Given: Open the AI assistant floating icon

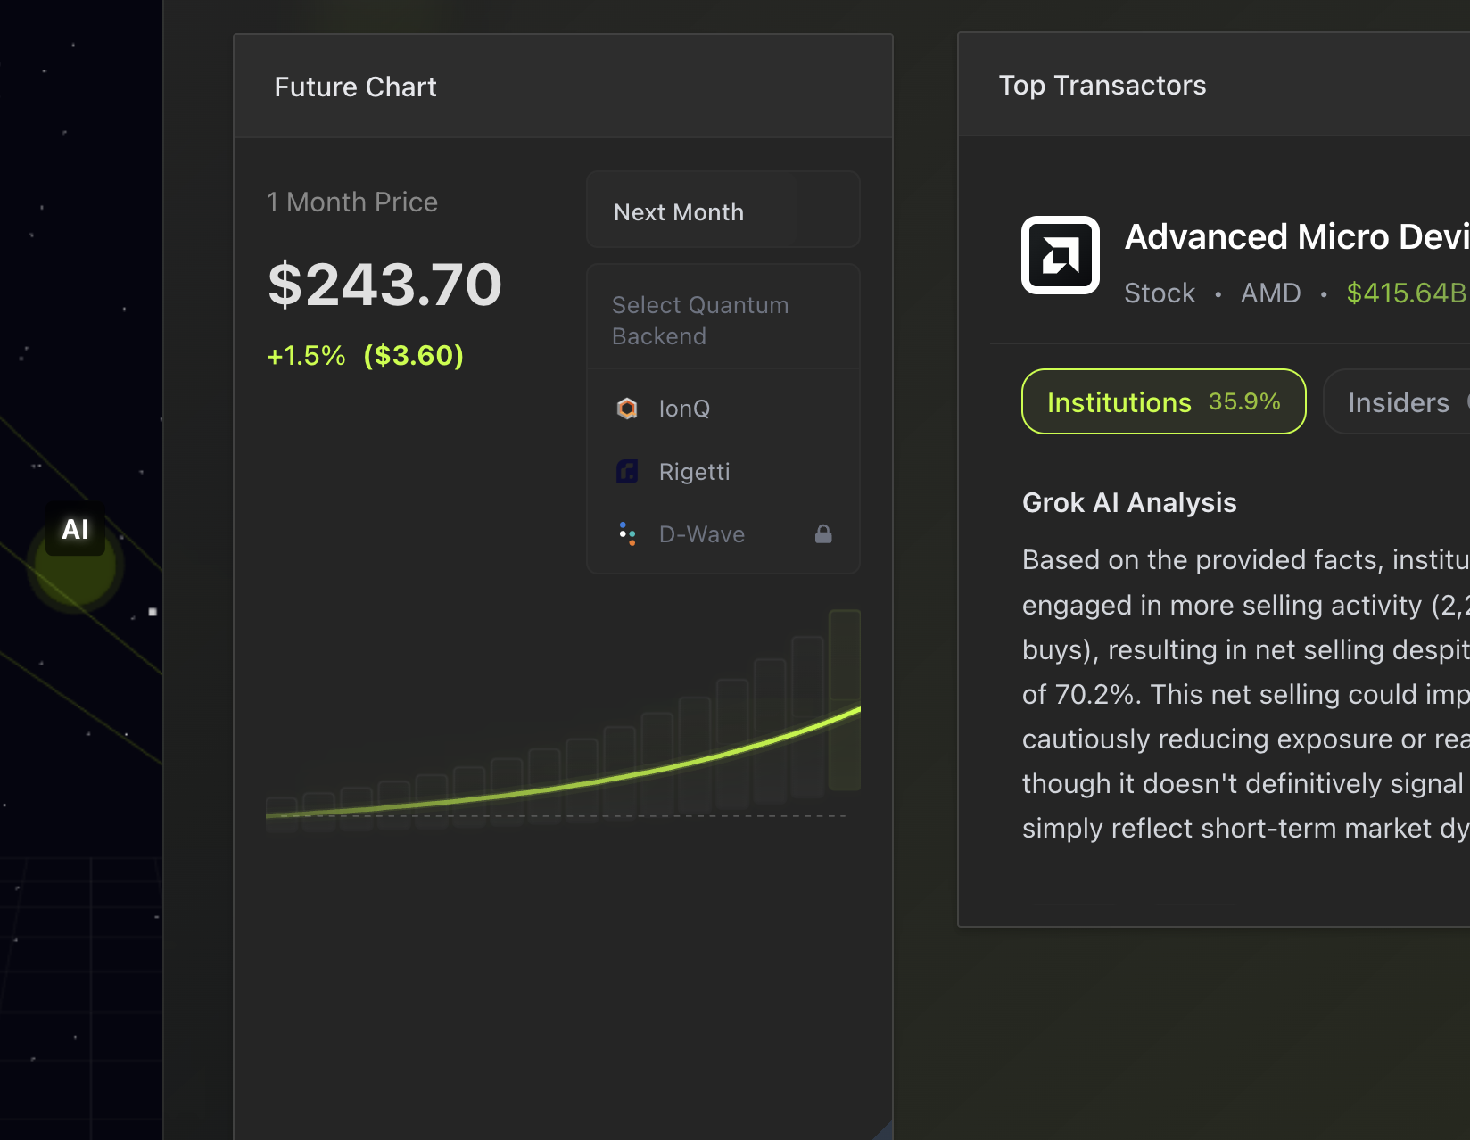Looking at the screenshot, I should 75,529.
